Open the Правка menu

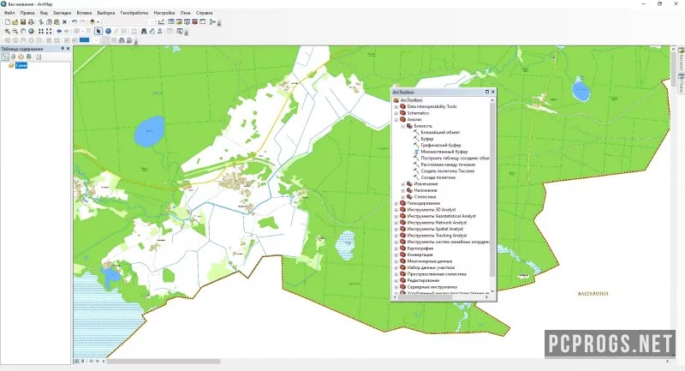point(27,13)
